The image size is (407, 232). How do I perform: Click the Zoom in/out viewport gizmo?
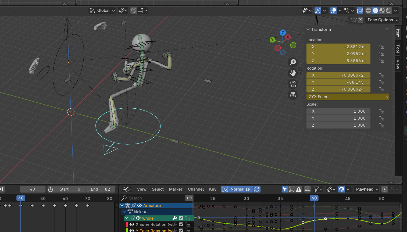click(x=293, y=62)
